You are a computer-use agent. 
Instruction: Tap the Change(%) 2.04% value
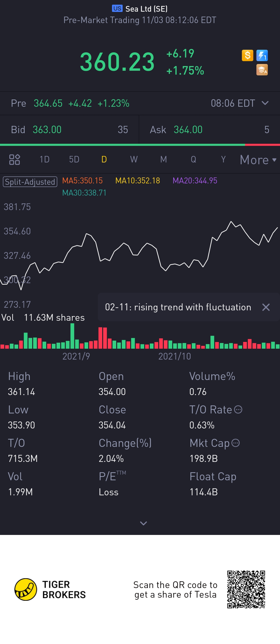coord(111,459)
